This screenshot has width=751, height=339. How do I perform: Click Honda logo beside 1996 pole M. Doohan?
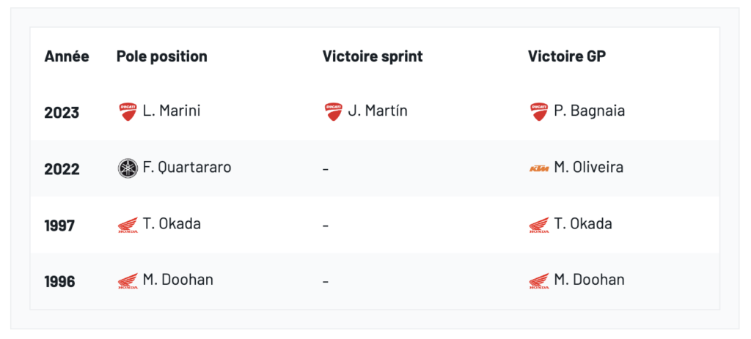(128, 280)
